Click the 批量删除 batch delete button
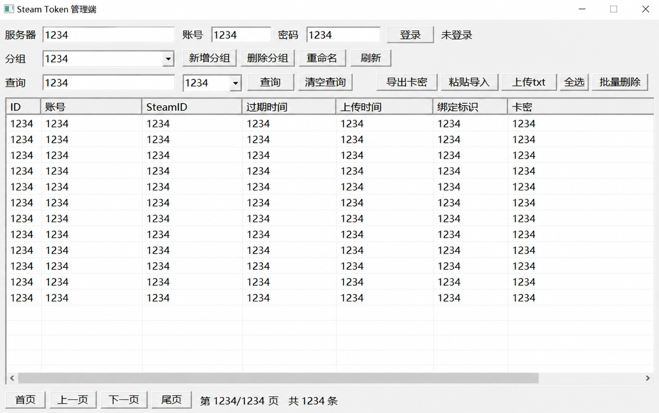The height and width of the screenshot is (413, 659). point(620,82)
